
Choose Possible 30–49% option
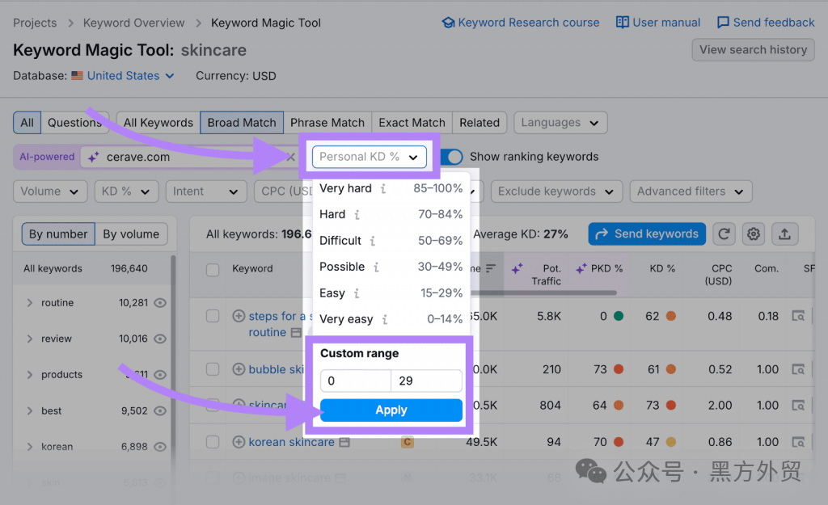391,267
